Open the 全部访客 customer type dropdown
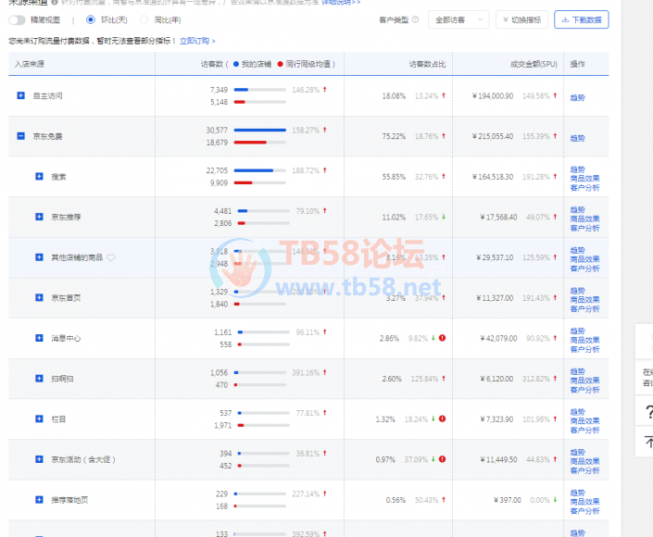The image size is (653, 537). [x=458, y=19]
